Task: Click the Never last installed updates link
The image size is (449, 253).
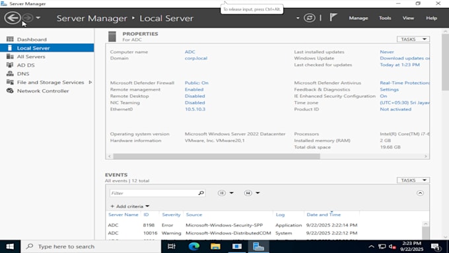Action: (387, 52)
